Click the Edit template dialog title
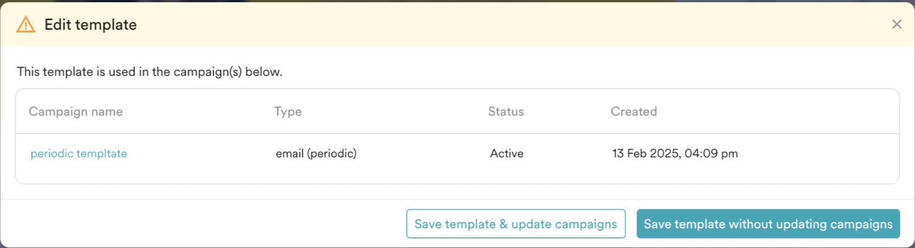Image resolution: width=915 pixels, height=248 pixels. click(x=90, y=25)
